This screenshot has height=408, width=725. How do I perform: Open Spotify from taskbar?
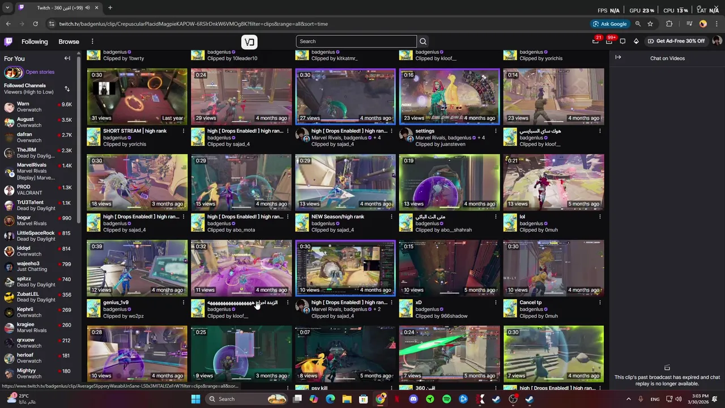click(446, 399)
